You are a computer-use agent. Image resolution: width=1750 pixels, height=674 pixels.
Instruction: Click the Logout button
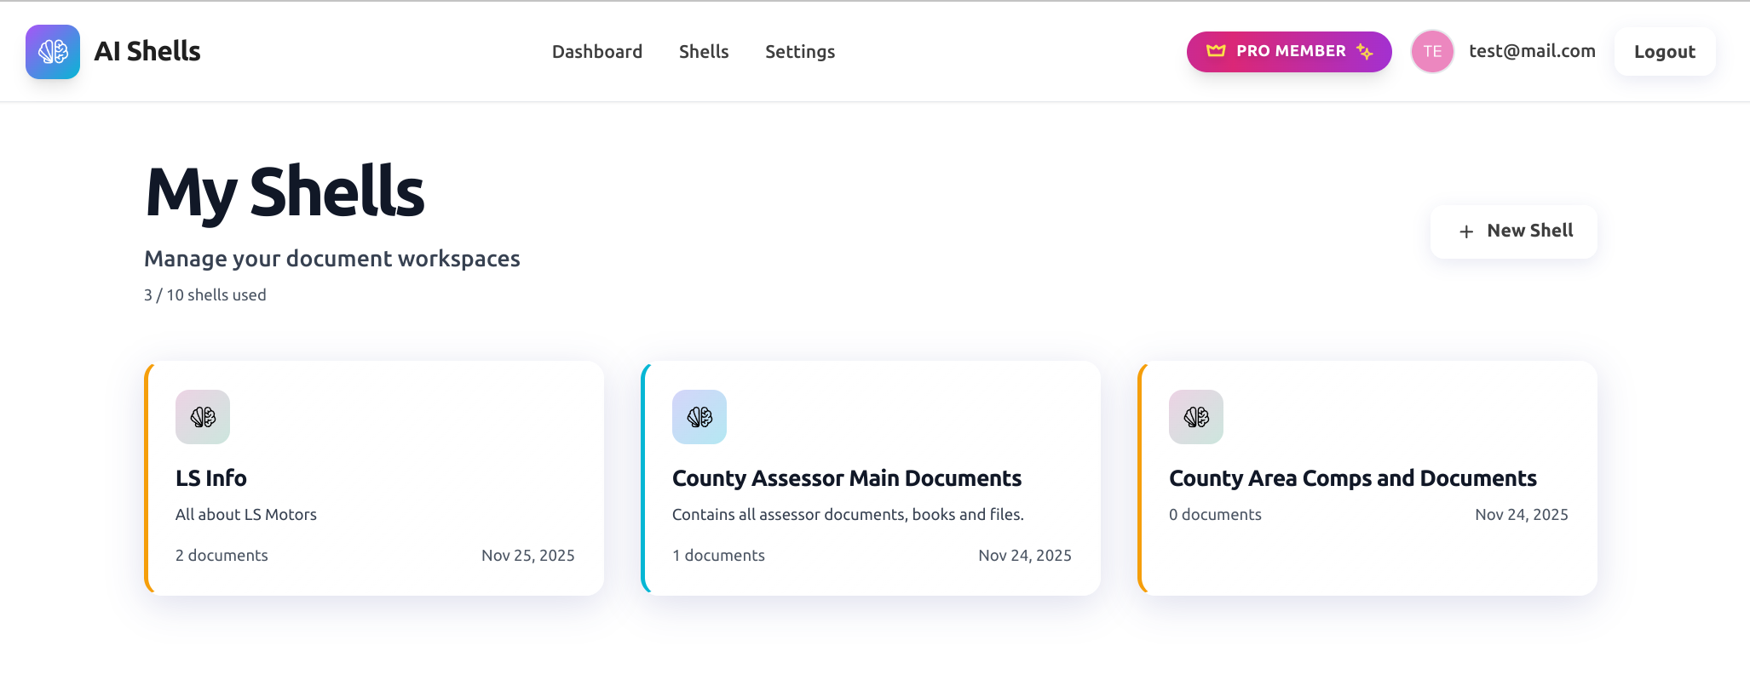(x=1665, y=52)
